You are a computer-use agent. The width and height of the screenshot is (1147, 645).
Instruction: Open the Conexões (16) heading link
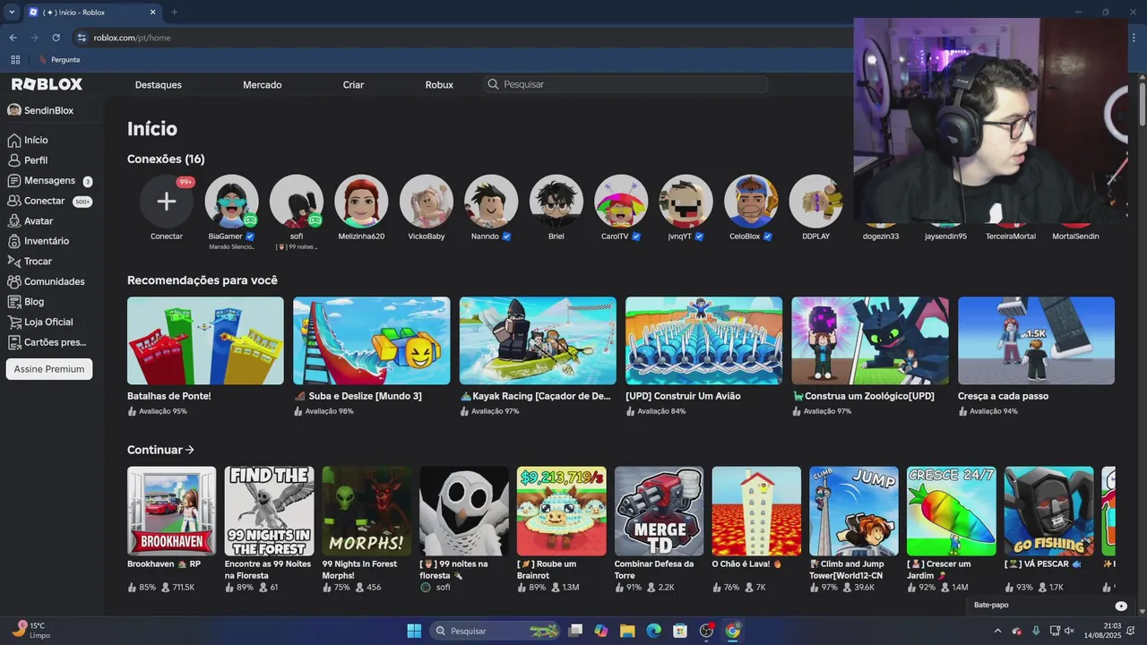click(166, 159)
